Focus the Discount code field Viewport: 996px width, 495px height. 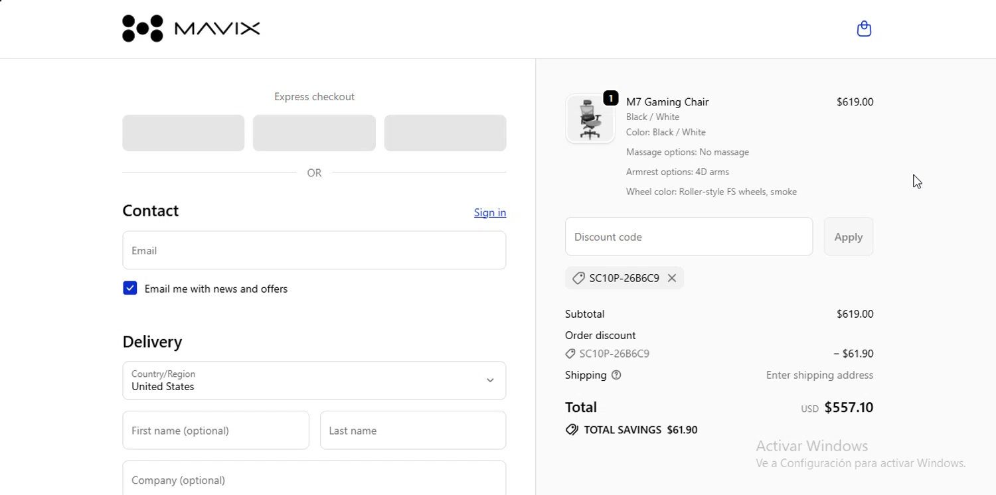pyautogui.click(x=689, y=236)
